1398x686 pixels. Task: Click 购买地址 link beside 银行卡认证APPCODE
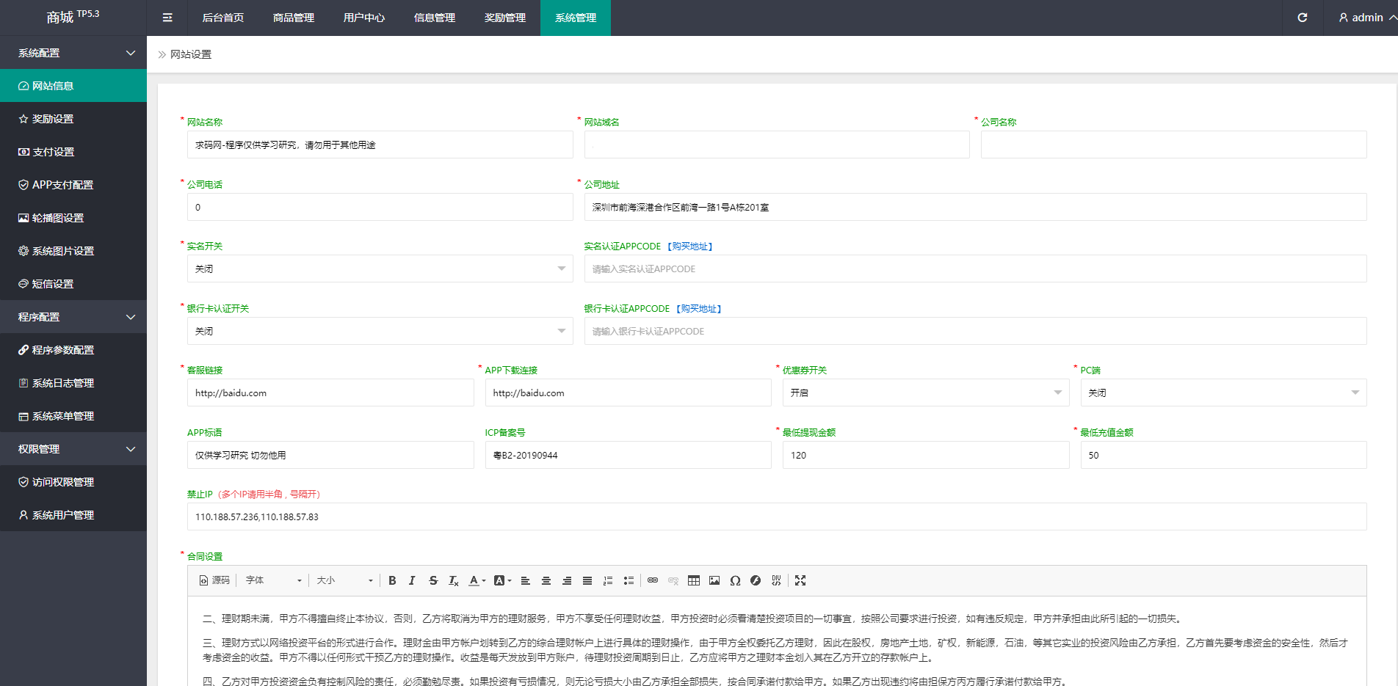pyautogui.click(x=699, y=309)
